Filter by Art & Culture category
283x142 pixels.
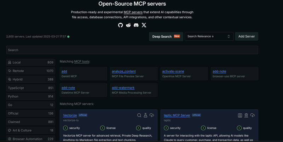pyautogui.click(x=30, y=130)
